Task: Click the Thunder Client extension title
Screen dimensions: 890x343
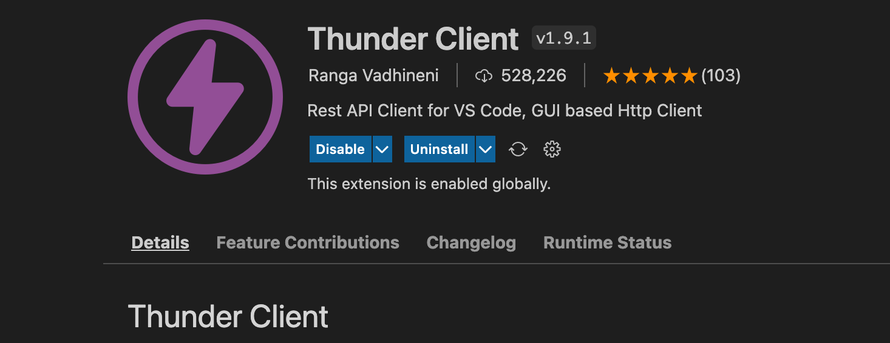Action: click(413, 39)
